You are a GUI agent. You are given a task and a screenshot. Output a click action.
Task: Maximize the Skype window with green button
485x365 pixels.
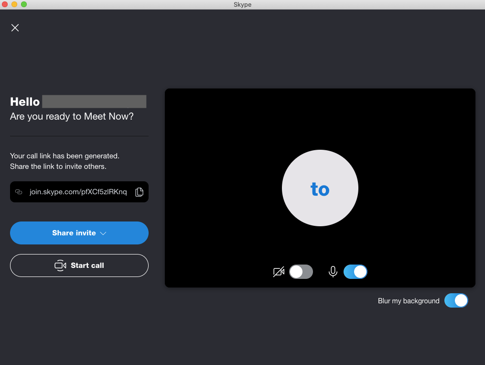[24, 4]
